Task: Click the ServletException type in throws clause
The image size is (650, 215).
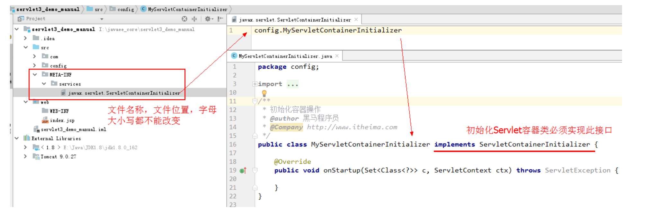Action: tap(578, 170)
